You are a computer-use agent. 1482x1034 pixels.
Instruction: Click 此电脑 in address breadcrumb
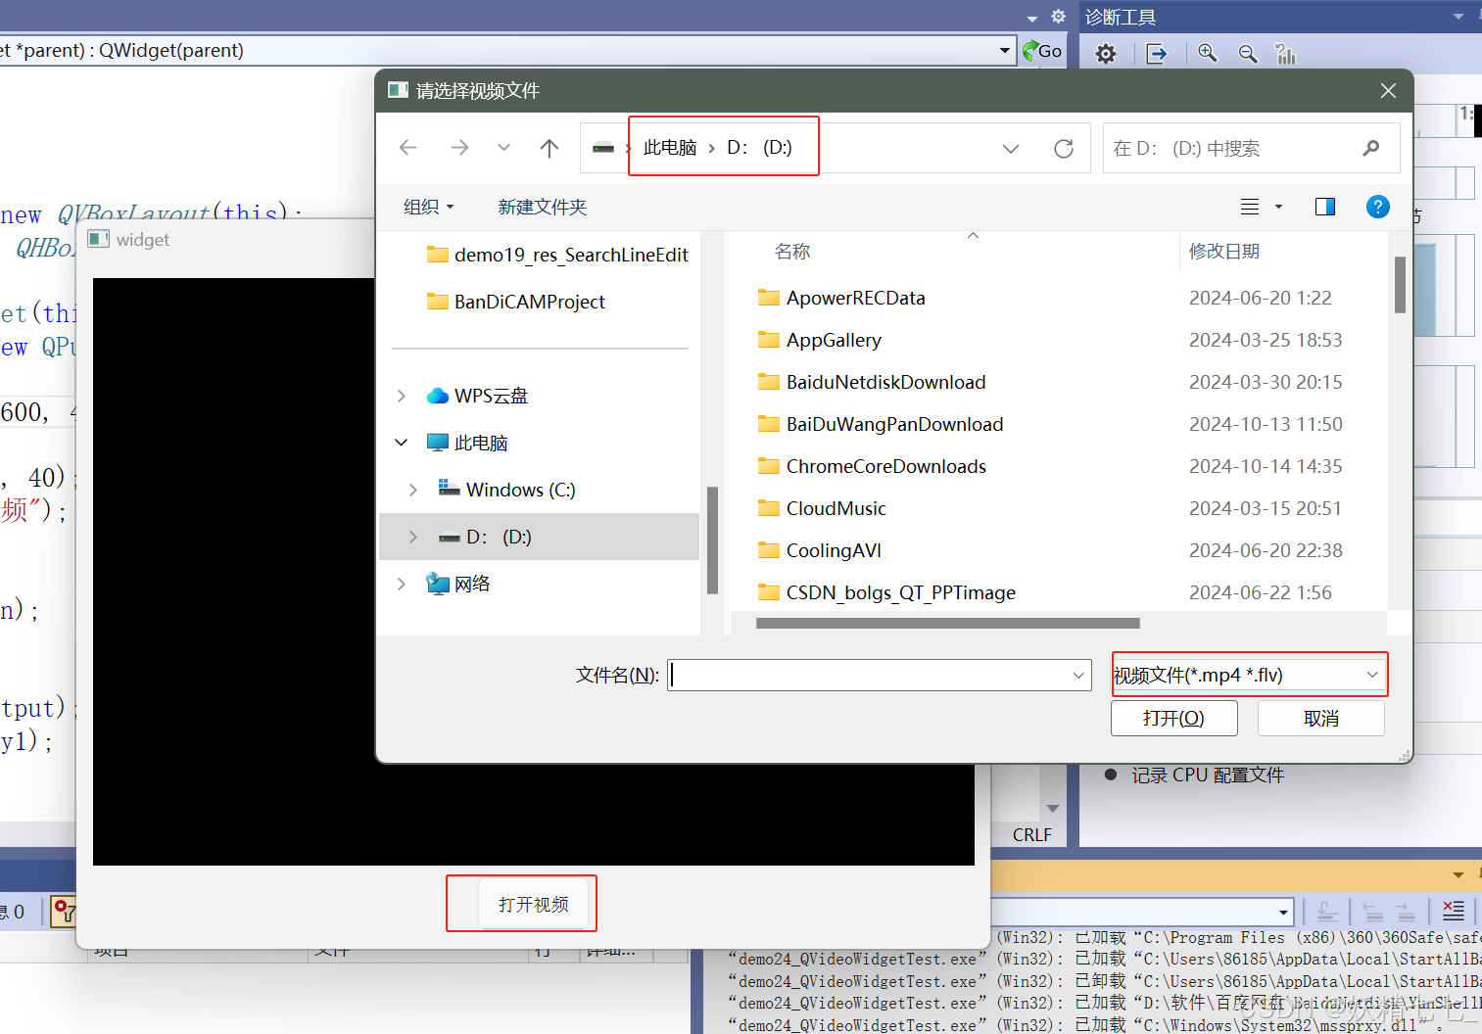click(x=670, y=148)
